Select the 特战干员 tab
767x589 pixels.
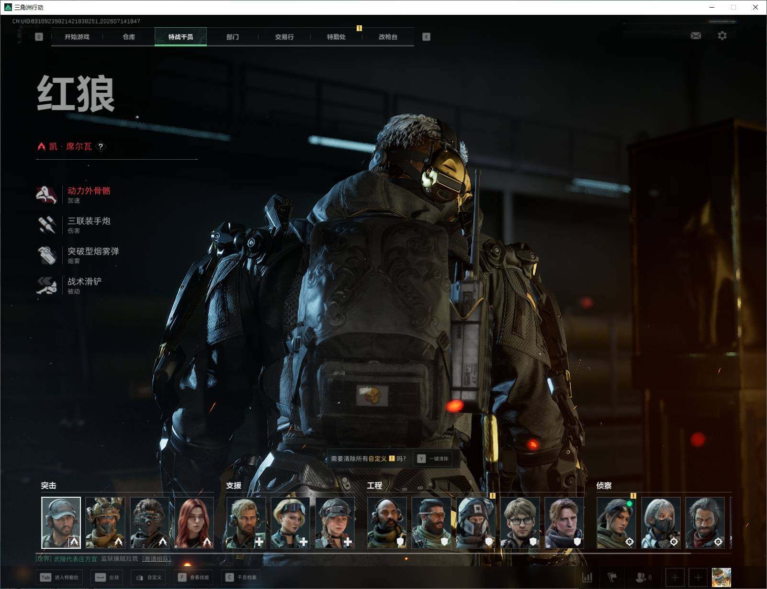point(180,37)
